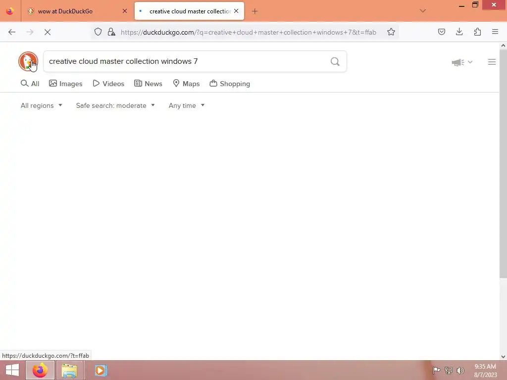Open tracking protection shield icon
Viewport: 507px width, 380px height.
98,32
